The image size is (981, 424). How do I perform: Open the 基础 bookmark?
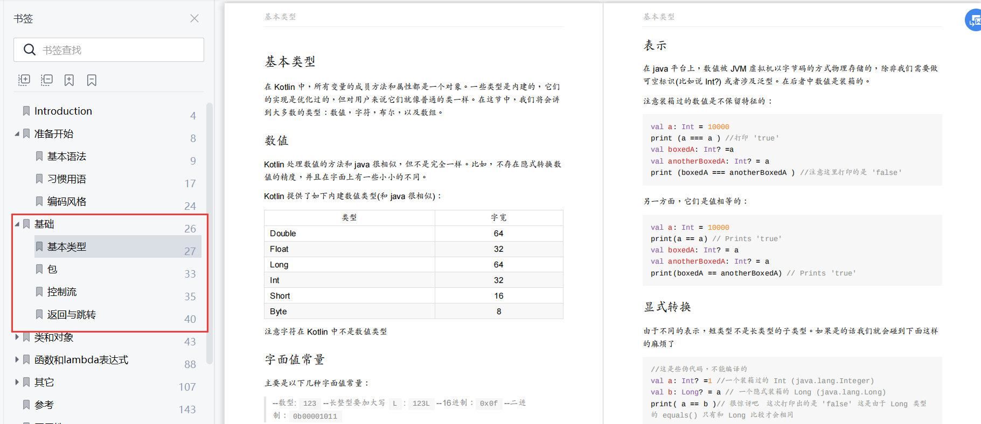[44, 224]
